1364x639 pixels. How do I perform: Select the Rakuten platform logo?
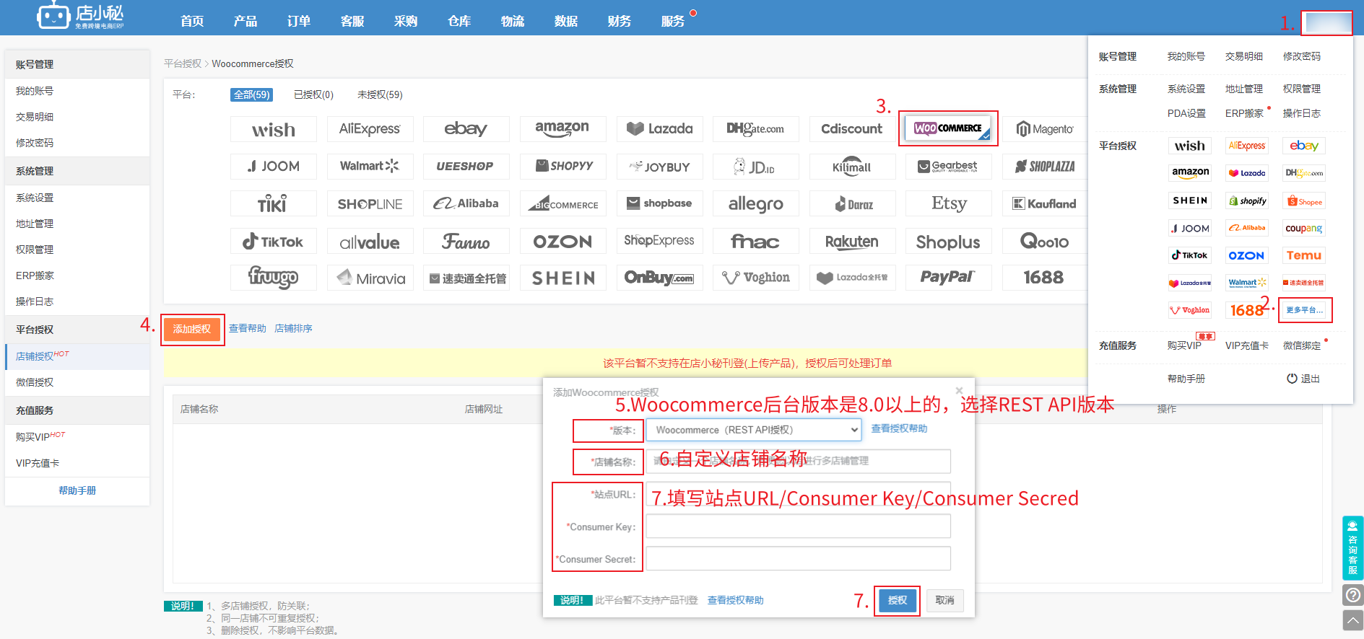click(x=852, y=241)
